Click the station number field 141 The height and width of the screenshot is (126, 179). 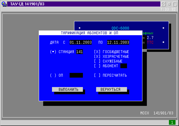coord(79,52)
